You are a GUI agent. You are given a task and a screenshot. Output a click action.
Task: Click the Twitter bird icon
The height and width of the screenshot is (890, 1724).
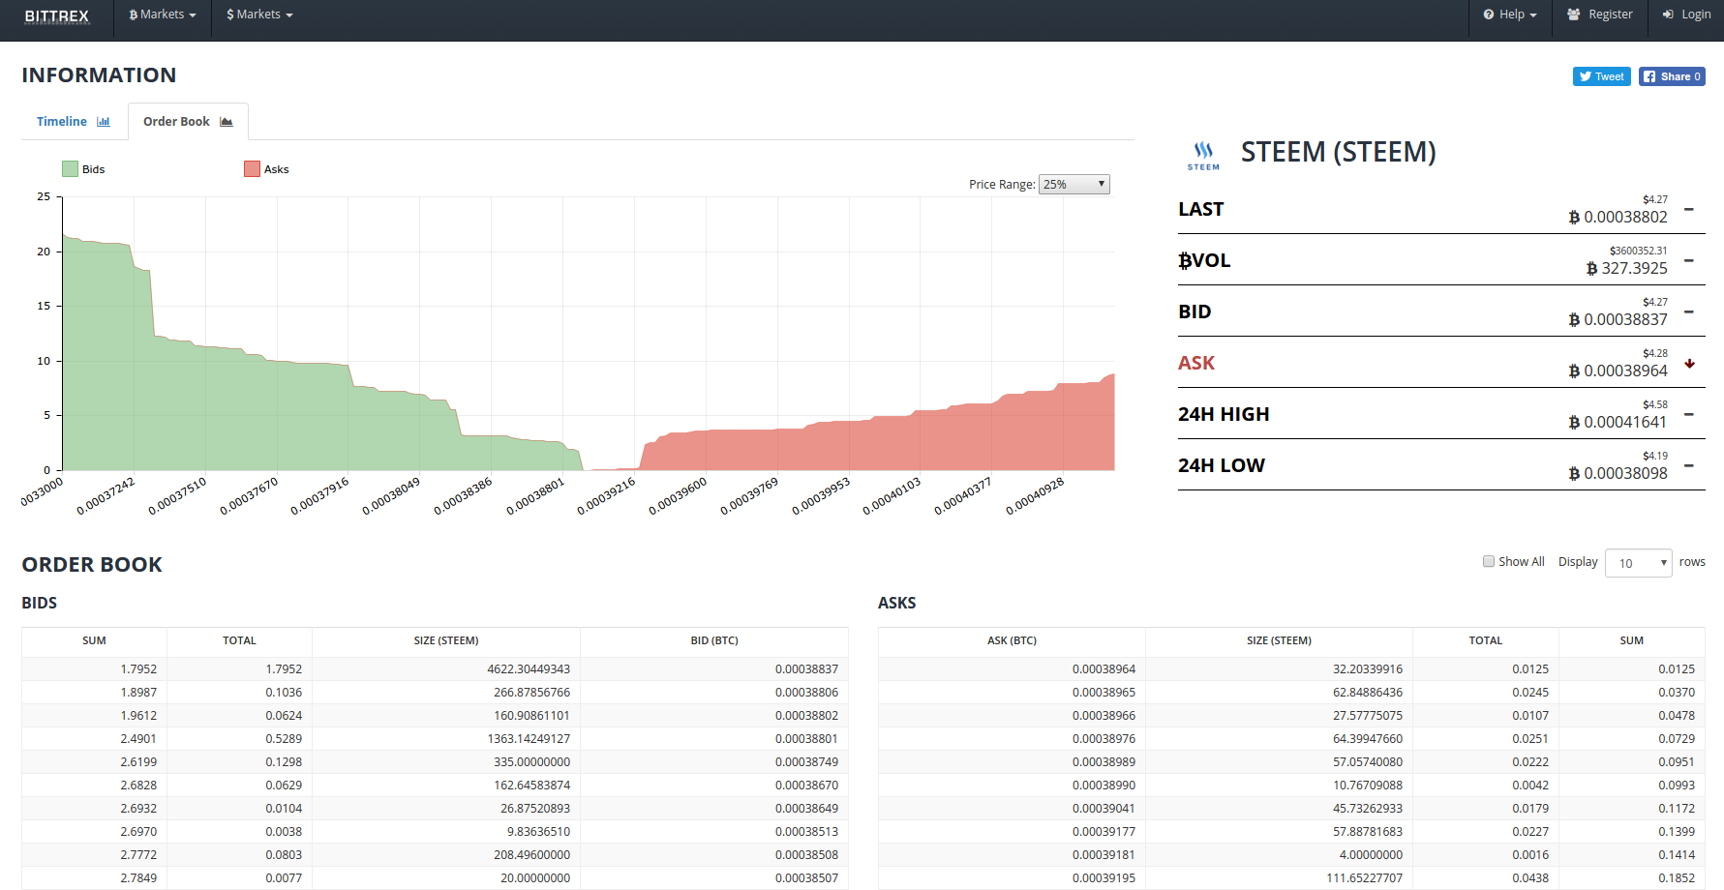(x=1586, y=76)
